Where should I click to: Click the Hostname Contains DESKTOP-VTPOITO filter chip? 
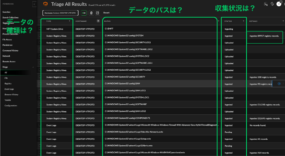click(x=60, y=13)
